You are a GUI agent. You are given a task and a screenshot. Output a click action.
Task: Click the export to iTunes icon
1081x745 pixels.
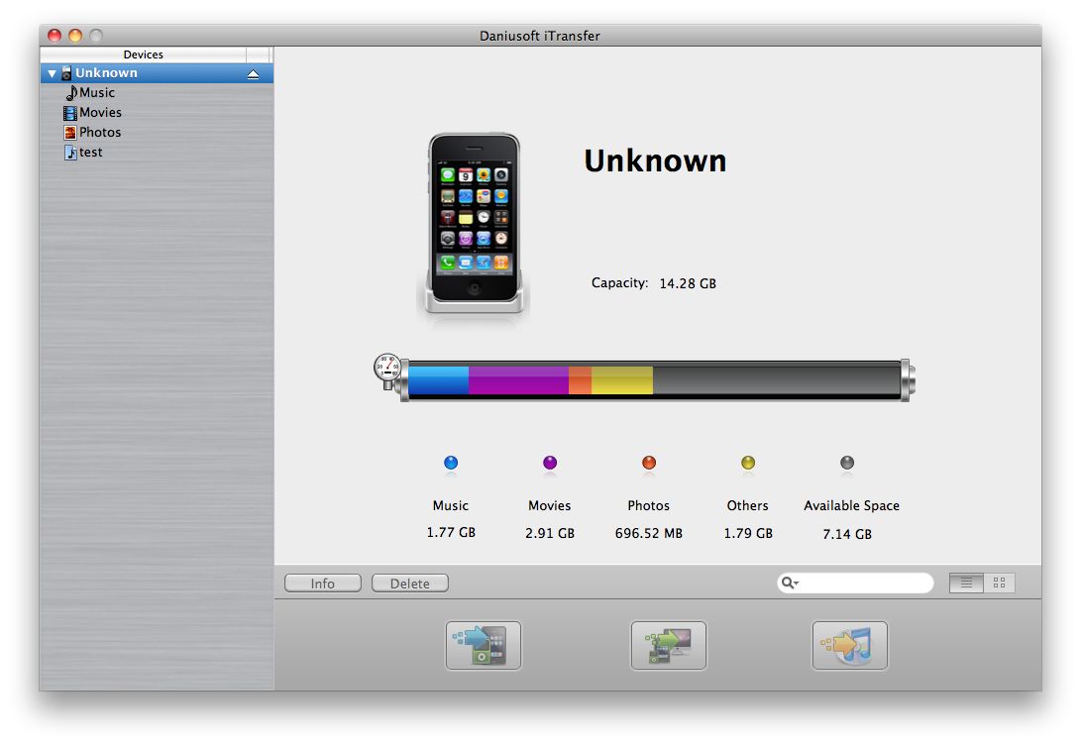click(x=850, y=645)
